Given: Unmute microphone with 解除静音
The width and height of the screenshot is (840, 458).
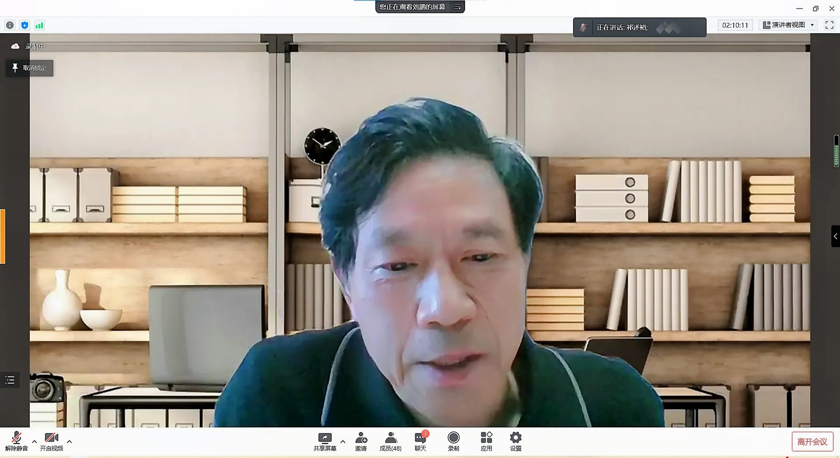Looking at the screenshot, I should pos(17,441).
